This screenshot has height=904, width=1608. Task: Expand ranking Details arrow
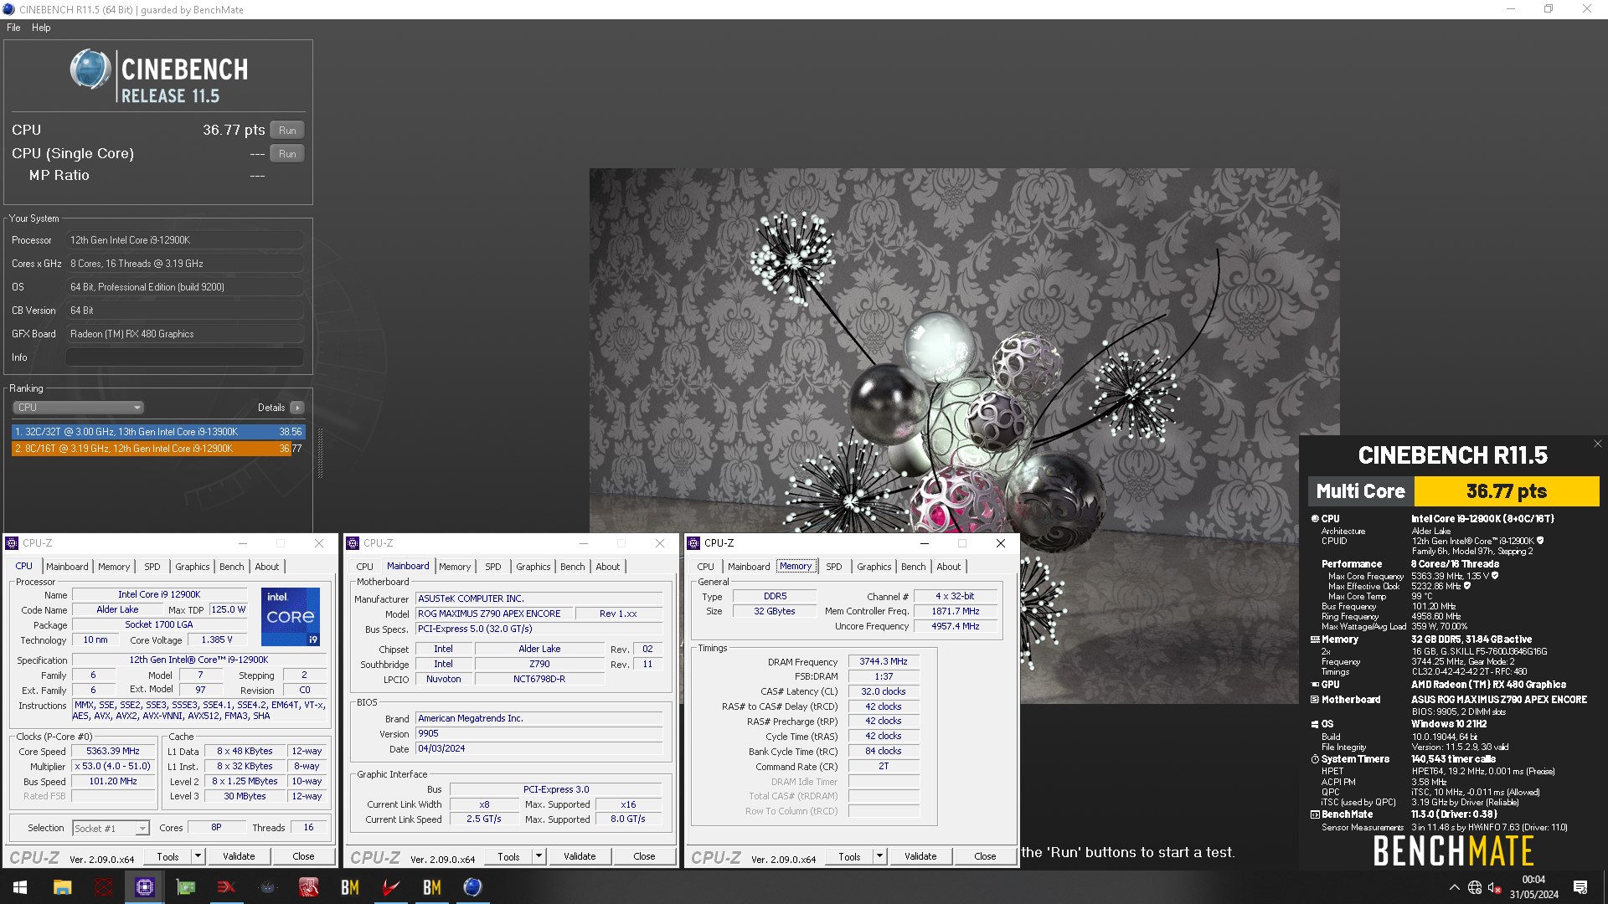tap(297, 408)
